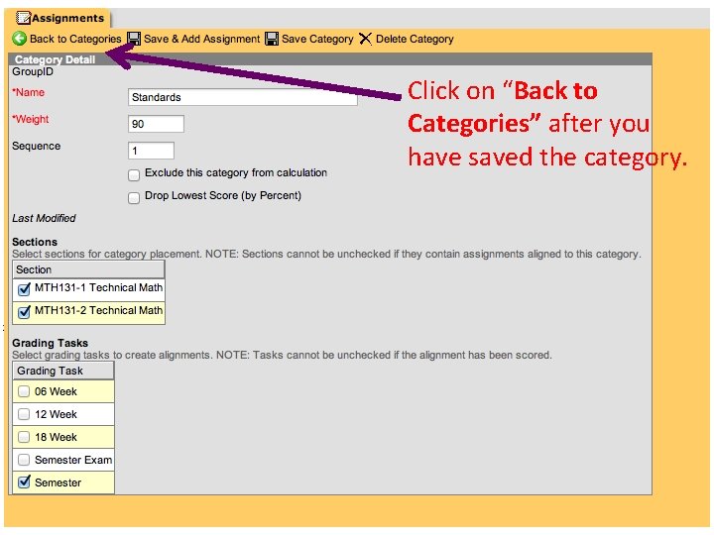Click the notepad icon on the Assignments tab
Image resolution: width=714 pixels, height=535 pixels.
point(23,18)
